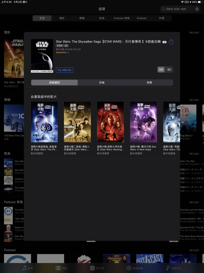Select the 電影 search filter
204x273 pixels.
62,18
